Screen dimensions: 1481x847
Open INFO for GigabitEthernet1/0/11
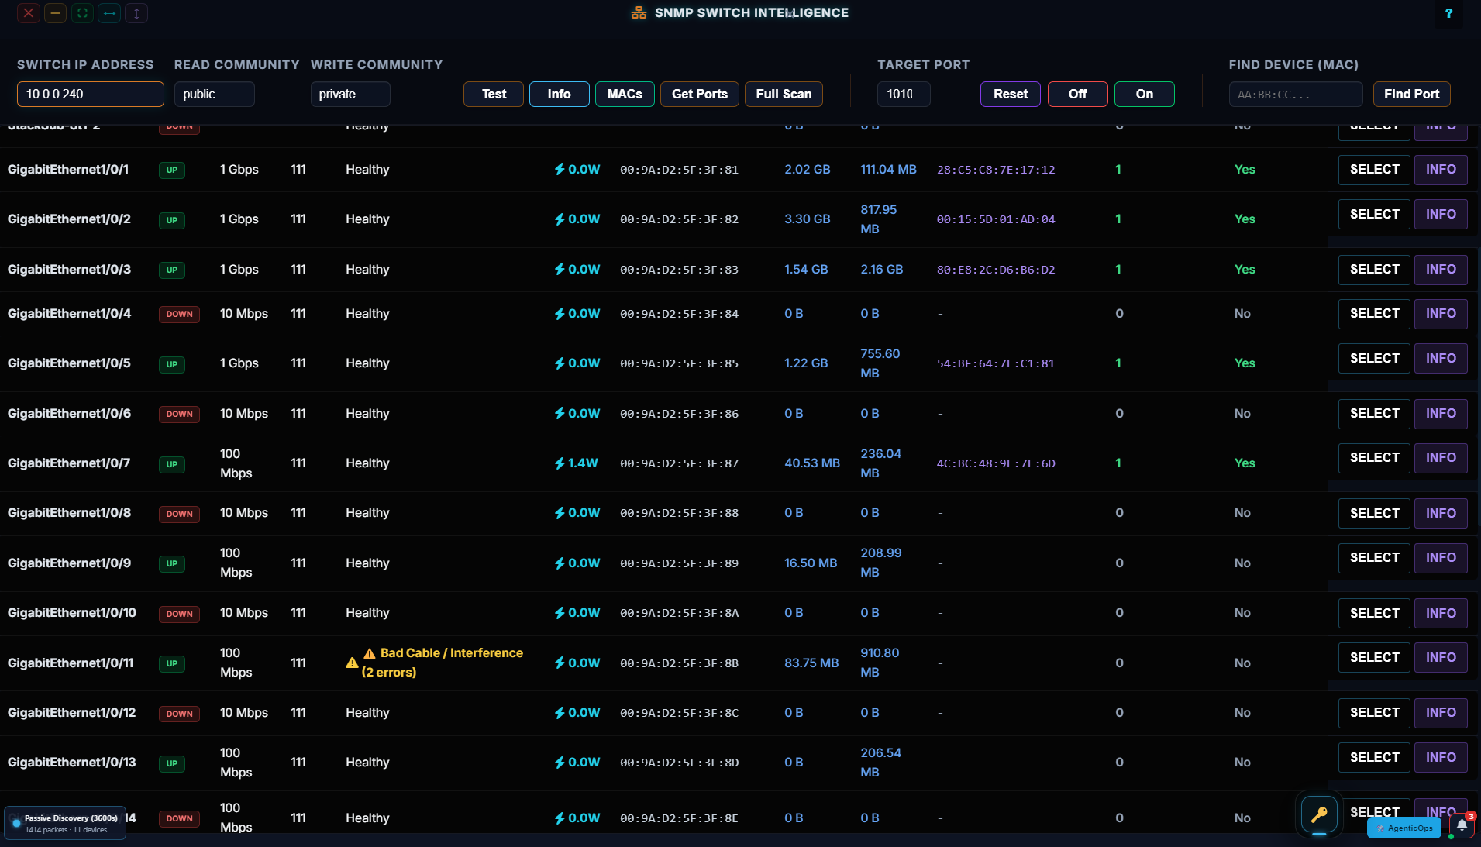pyautogui.click(x=1441, y=658)
